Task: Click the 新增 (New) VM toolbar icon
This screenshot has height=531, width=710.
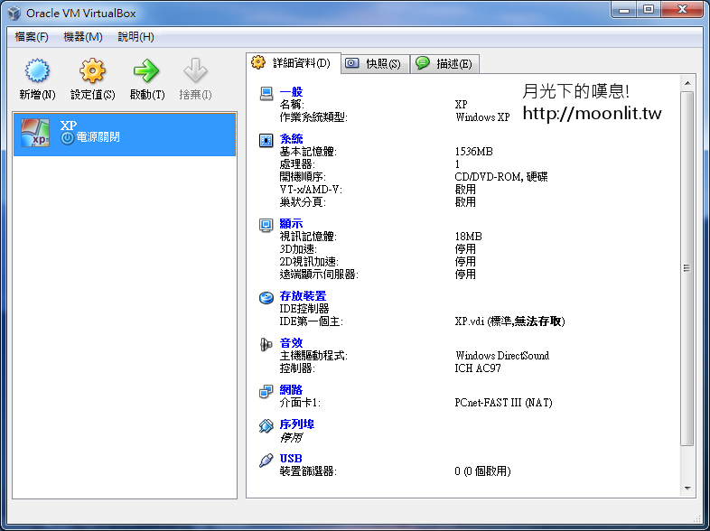Action: [x=36, y=72]
